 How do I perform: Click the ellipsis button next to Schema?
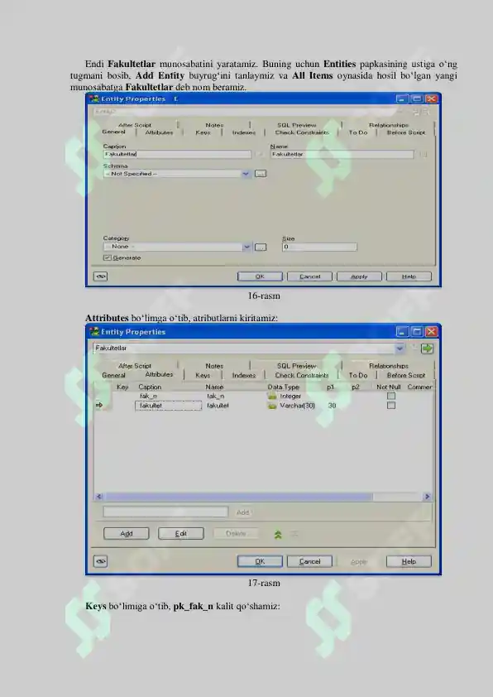pos(261,174)
